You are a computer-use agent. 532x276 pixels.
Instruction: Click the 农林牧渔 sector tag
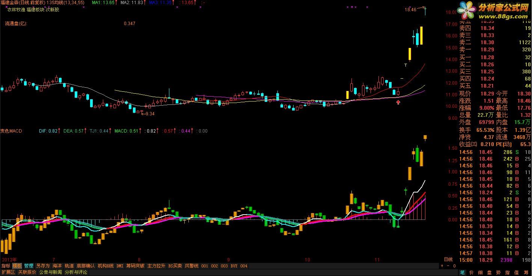click(x=16, y=10)
